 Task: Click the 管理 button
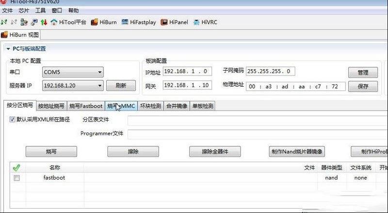pyautogui.click(x=363, y=73)
